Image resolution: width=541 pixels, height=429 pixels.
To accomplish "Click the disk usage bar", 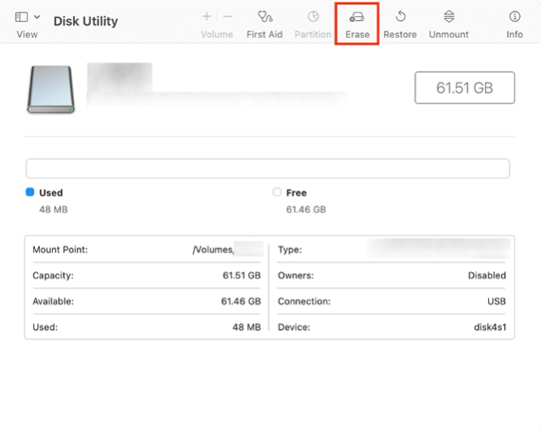I will coord(267,168).
